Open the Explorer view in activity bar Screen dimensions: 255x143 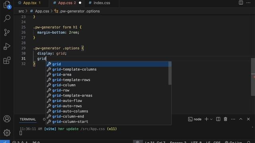click(x=7, y=4)
